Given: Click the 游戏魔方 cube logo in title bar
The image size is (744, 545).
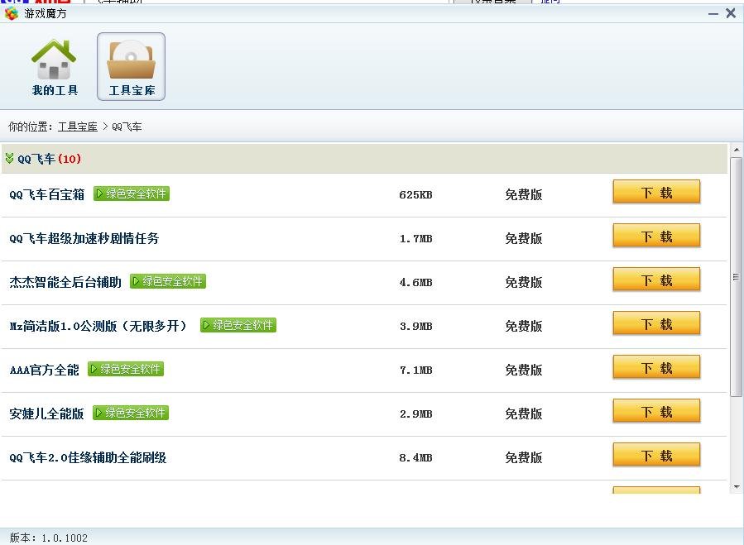Looking at the screenshot, I should coord(10,13).
